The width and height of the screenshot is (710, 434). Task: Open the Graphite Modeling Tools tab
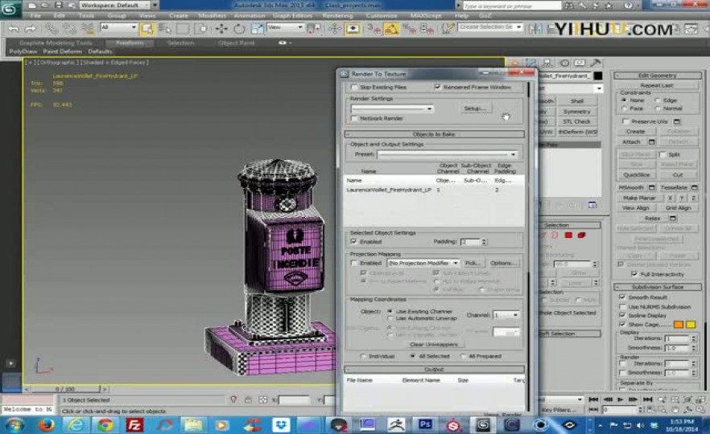click(x=56, y=43)
